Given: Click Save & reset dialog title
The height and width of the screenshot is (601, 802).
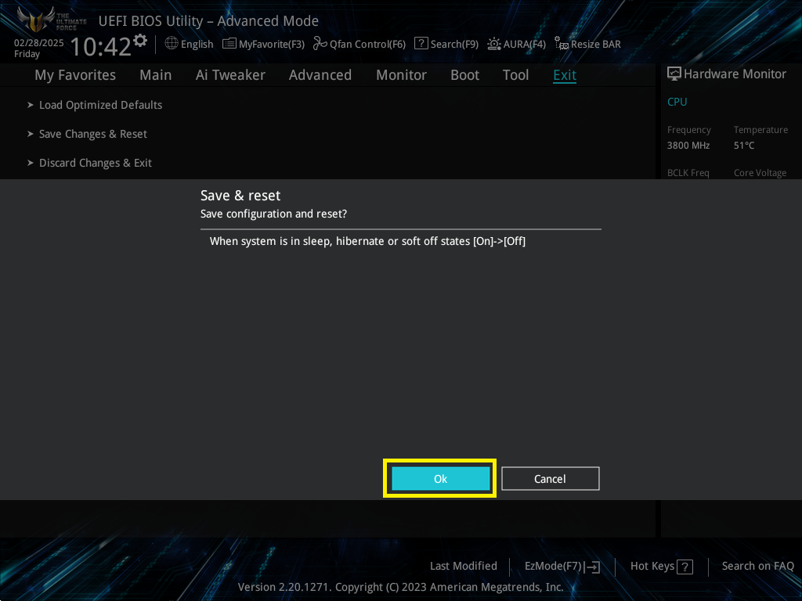Looking at the screenshot, I should coord(240,196).
